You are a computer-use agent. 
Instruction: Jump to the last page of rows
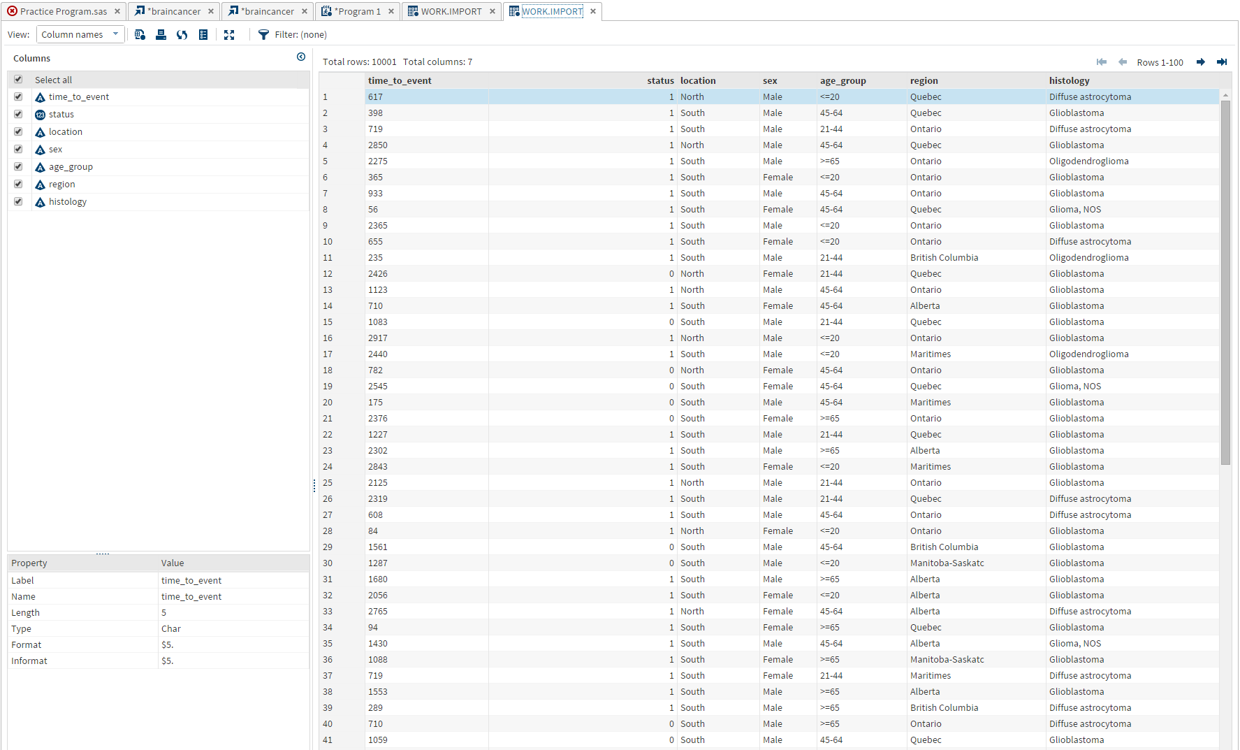coord(1222,62)
